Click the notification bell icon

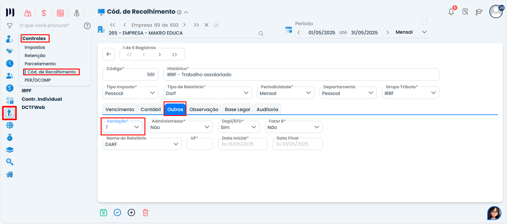(x=451, y=12)
